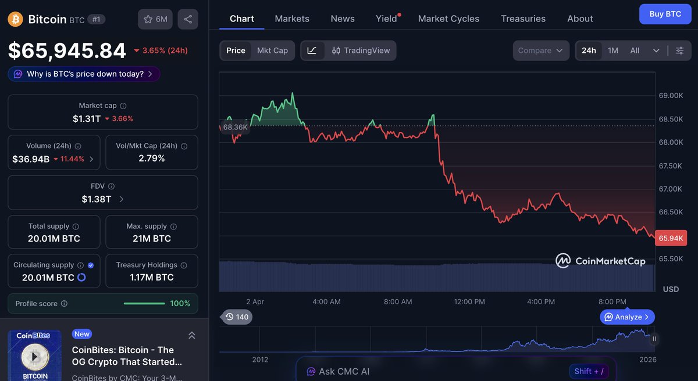Click the Max. supply info icon
Image resolution: width=698 pixels, height=381 pixels.
click(173, 227)
